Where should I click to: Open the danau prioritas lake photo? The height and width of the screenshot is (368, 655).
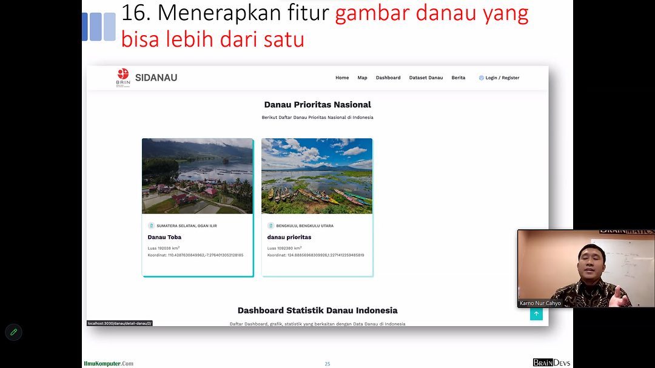coord(317,176)
